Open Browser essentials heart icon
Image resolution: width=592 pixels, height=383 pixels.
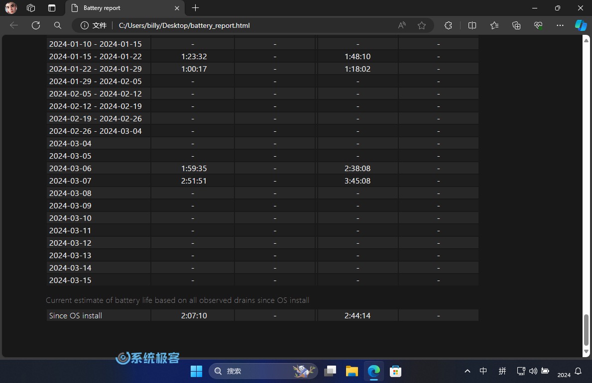538,25
